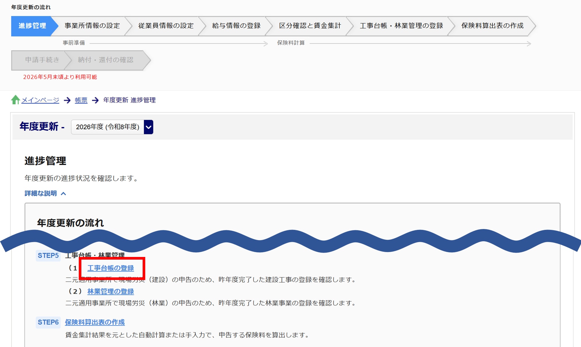Select the 工事台帳・林業管理の登録 step
The height and width of the screenshot is (347, 581).
click(x=401, y=26)
